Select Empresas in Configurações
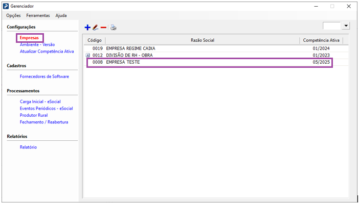Image resolution: width=359 pixels, height=204 pixels. coord(29,38)
